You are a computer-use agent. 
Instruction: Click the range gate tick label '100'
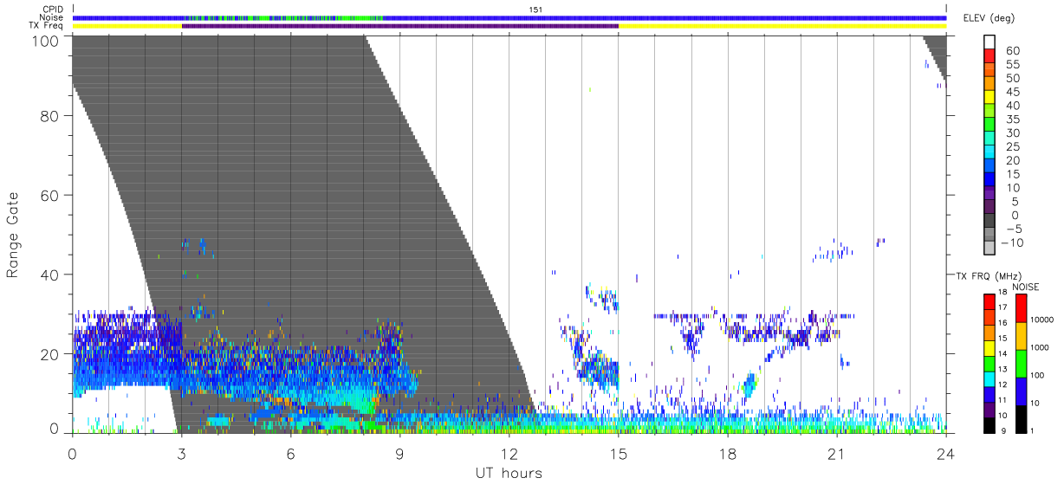(46, 40)
